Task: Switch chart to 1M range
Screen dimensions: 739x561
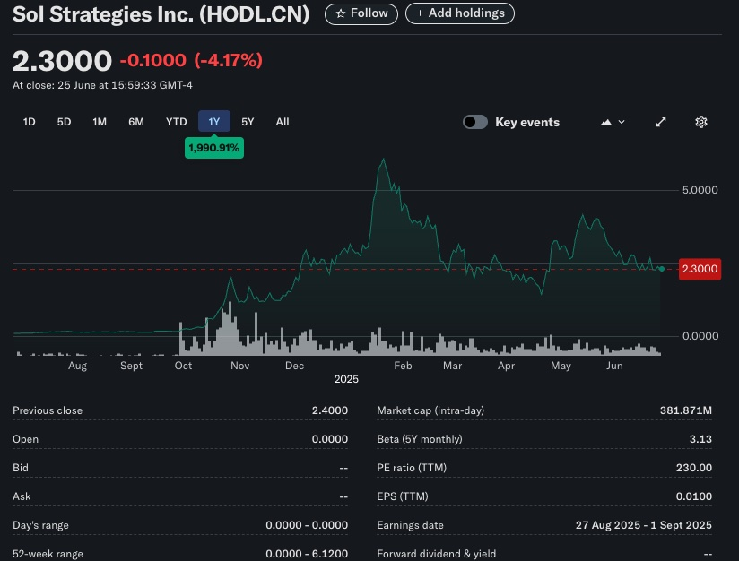Action: tap(100, 122)
